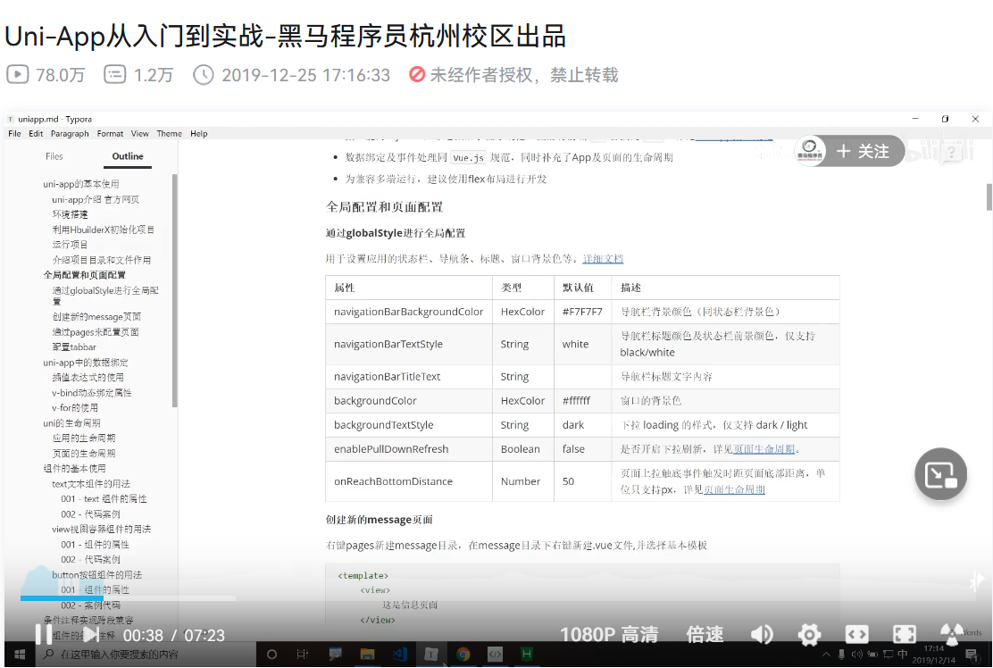
Task: Select outline item uni的生命周期
Action: pyautogui.click(x=71, y=423)
